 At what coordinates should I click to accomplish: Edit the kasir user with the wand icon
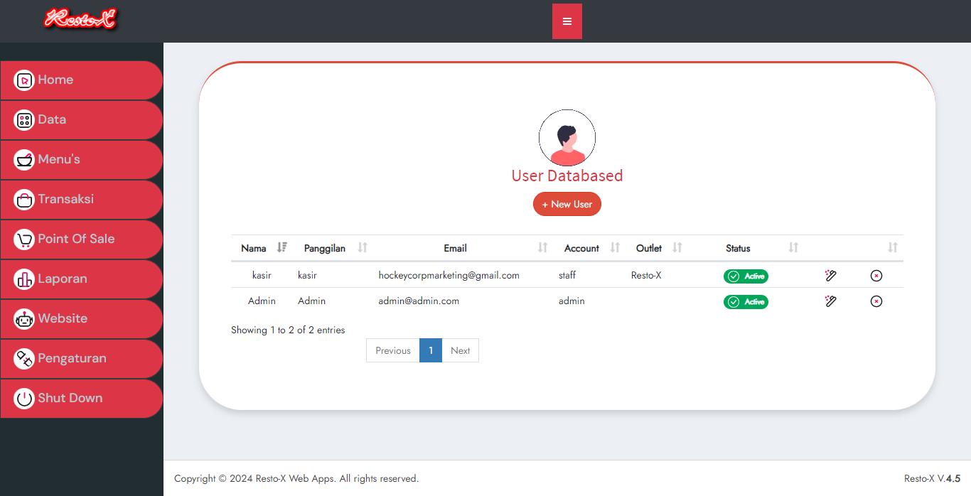pos(830,276)
